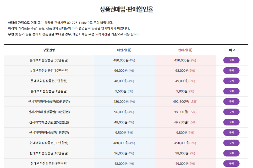Click 구매 button for 현대백화점상품권(50만원권)

(231, 143)
